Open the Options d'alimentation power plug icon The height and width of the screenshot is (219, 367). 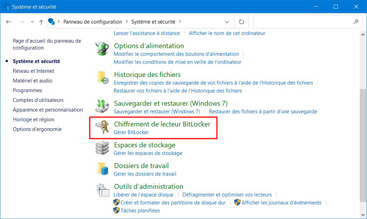tap(102, 49)
